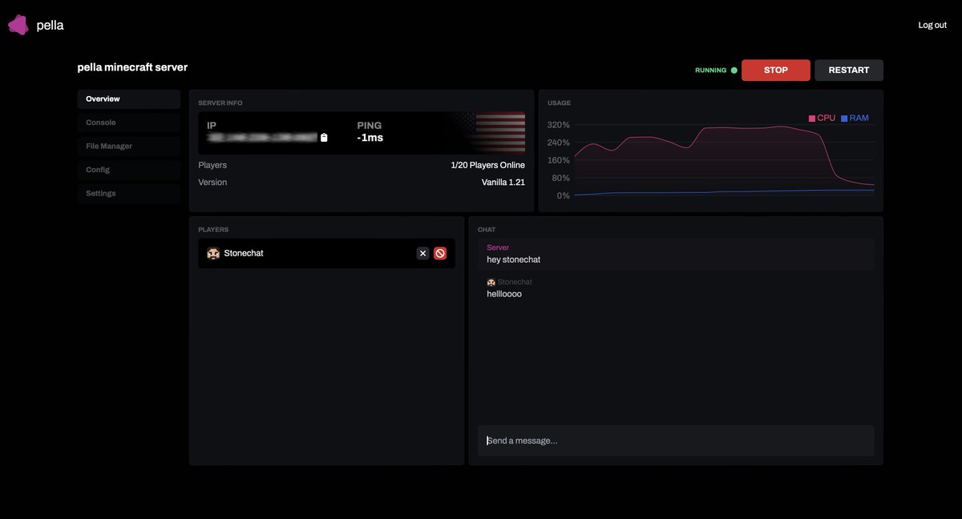
Task: Click the pella logo icon
Action: [x=18, y=25]
